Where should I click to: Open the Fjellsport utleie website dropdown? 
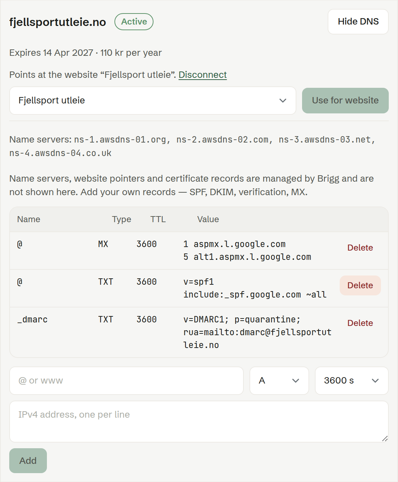tap(153, 101)
